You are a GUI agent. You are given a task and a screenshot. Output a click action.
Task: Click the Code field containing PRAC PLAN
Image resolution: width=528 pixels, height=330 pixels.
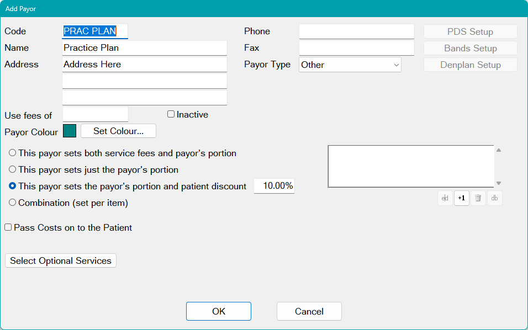tap(95, 31)
